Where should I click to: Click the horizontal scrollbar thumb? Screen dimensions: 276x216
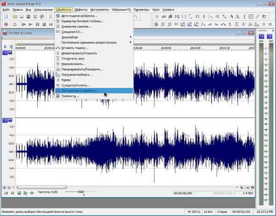[x=41, y=188]
